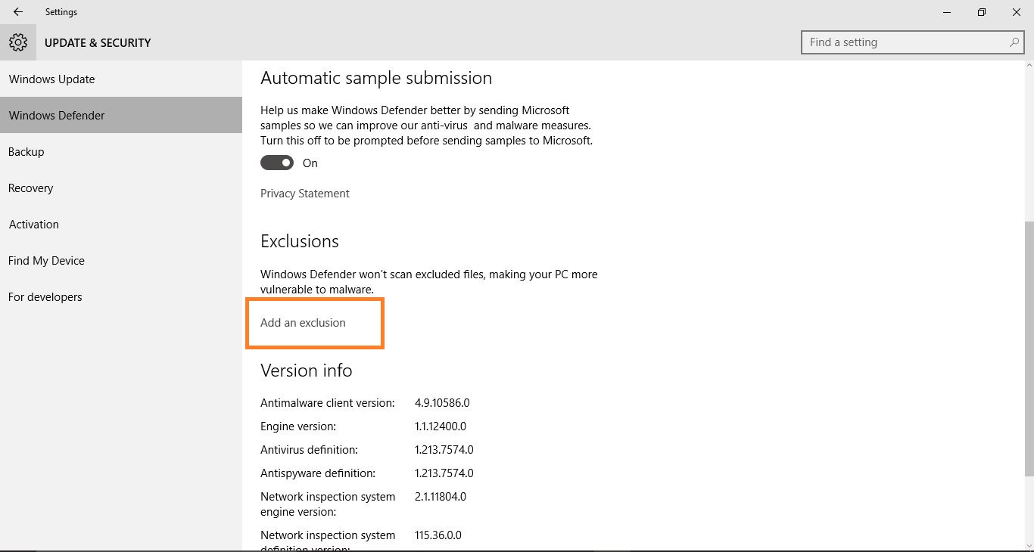Click Add an exclusion
Image resolution: width=1034 pixels, height=552 pixels.
[x=303, y=322]
